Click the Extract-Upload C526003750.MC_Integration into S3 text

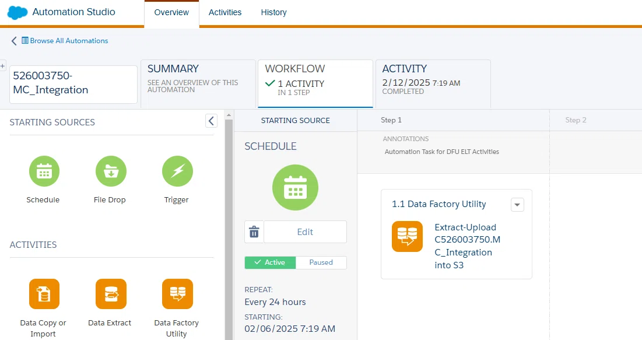click(467, 246)
